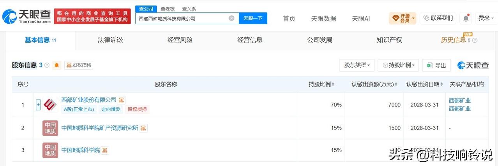The width and height of the screenshot is (498, 166).
Task: Open 持股比例 dropdown filter
Action: click(x=398, y=65)
